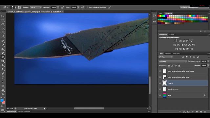The height and width of the screenshot is (118, 210).
Task: Add an Invert adjustment
Action: (177, 49)
